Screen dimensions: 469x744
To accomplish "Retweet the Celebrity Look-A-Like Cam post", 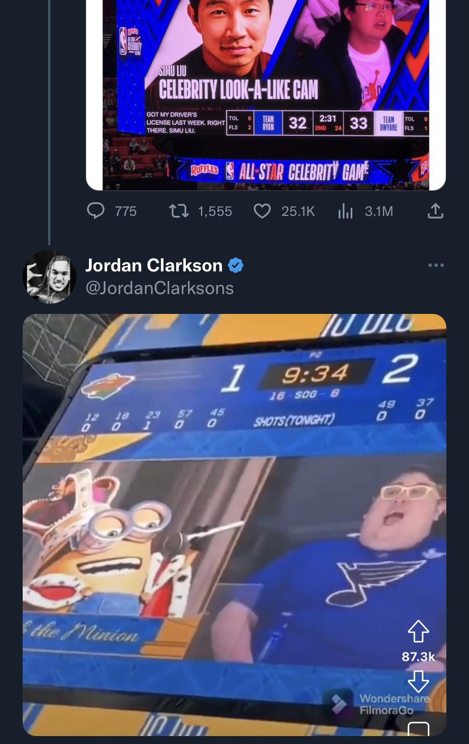I will 178,211.
